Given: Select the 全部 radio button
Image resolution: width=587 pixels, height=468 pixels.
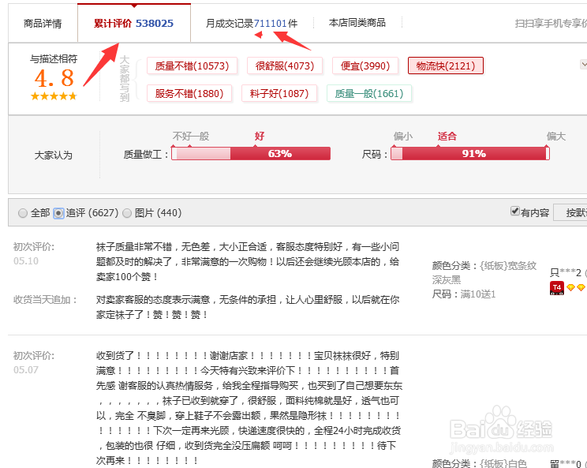Looking at the screenshot, I should [23, 213].
